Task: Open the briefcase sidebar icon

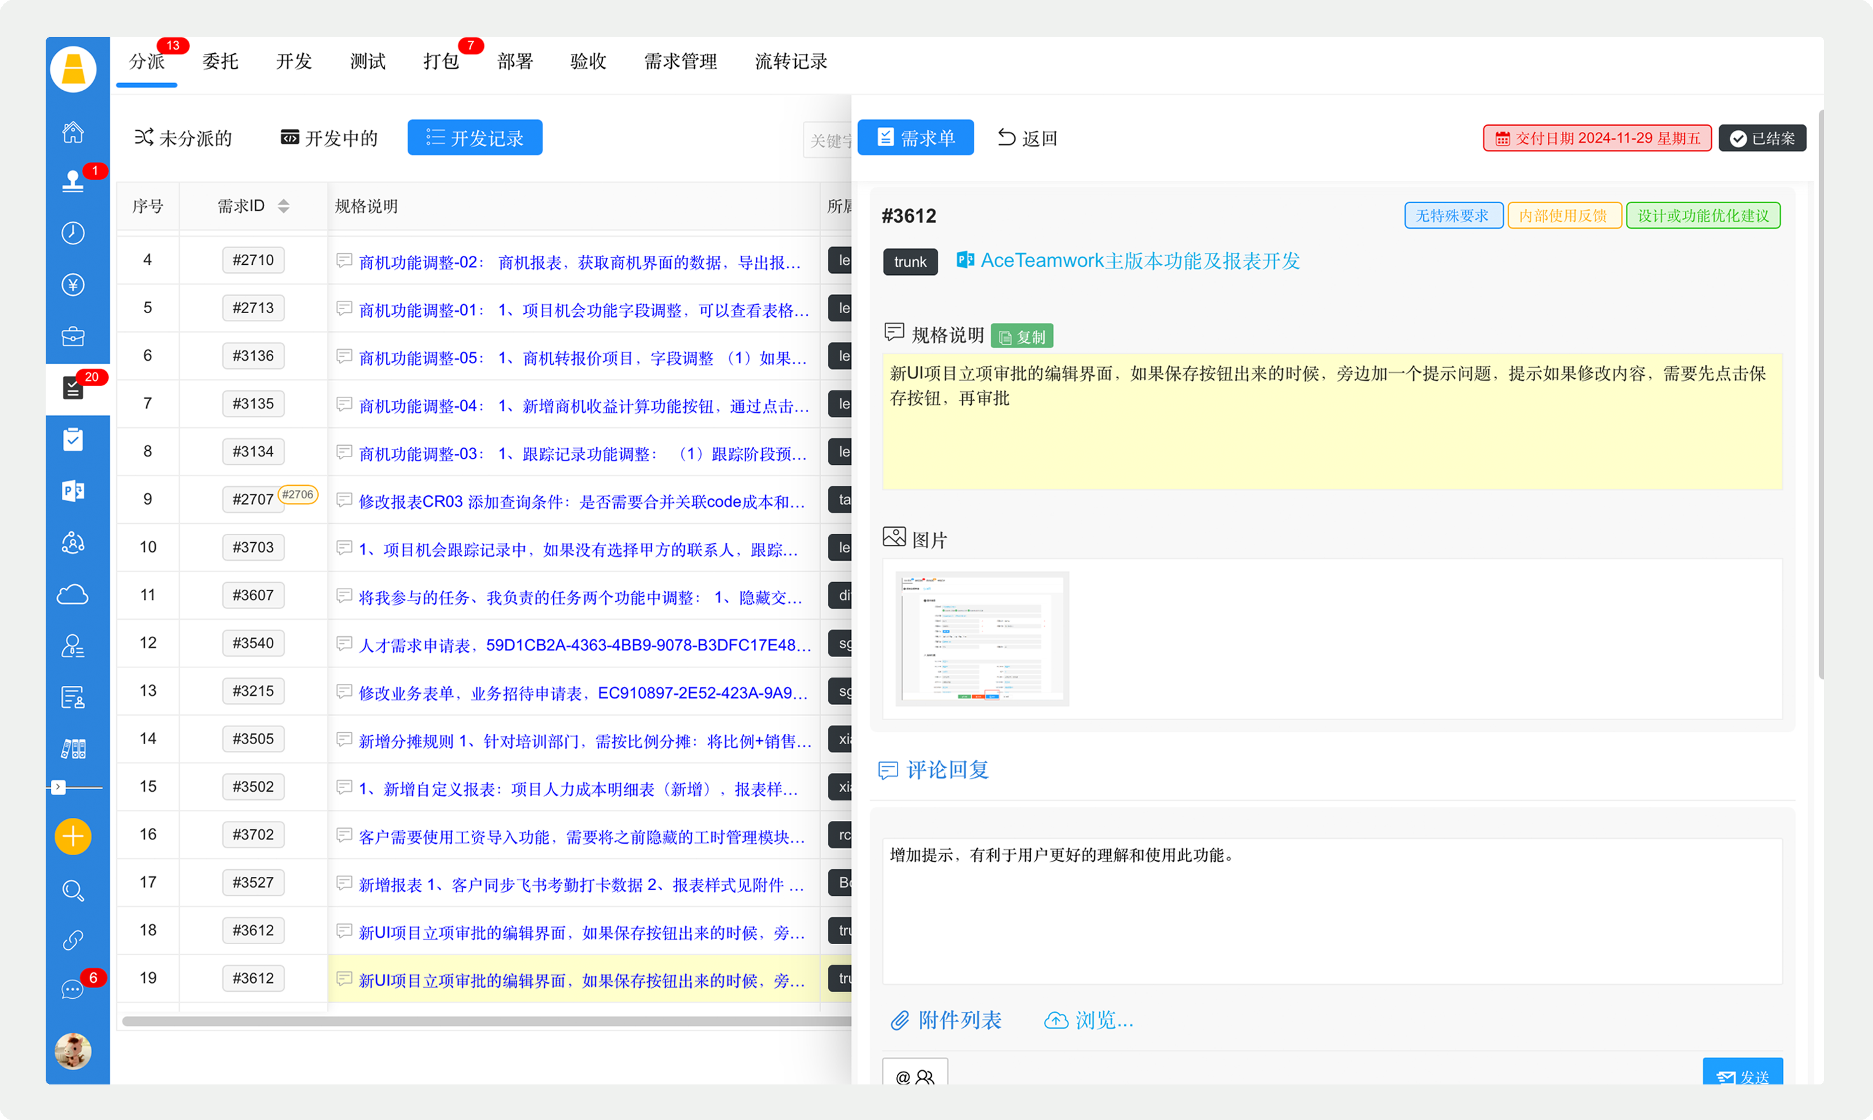Action: click(72, 336)
